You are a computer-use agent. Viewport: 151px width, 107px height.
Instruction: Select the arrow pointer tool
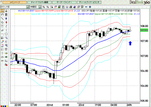click(2, 11)
